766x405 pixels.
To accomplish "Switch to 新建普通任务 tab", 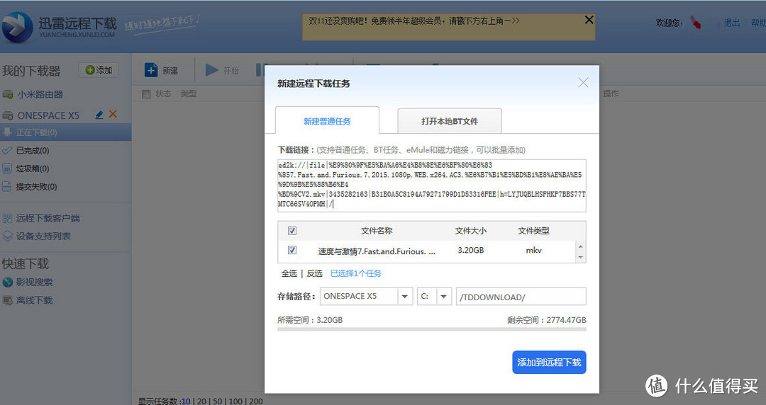I will point(327,120).
